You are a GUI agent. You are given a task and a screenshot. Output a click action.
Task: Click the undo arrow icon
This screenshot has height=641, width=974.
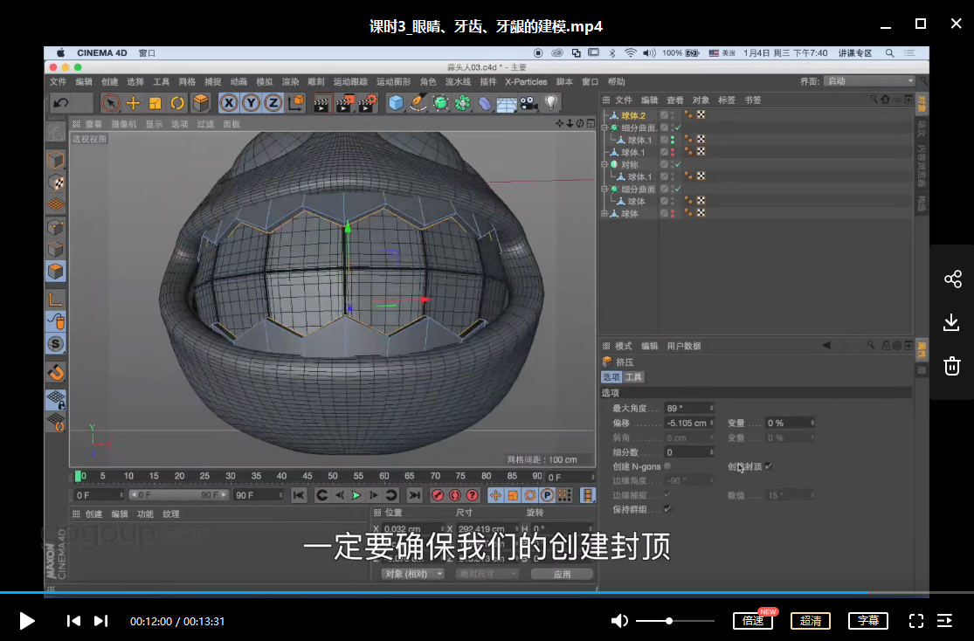coord(60,103)
